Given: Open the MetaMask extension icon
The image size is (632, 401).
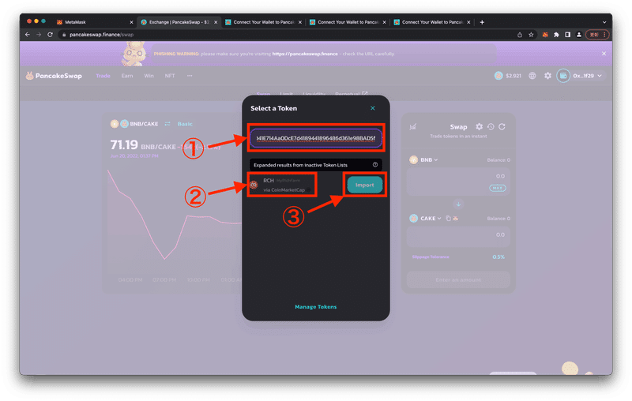Looking at the screenshot, I should click(545, 35).
